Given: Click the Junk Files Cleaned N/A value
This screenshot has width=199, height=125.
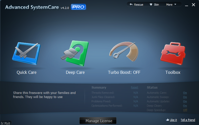Looking at the screenshot, I should pos(136,97).
